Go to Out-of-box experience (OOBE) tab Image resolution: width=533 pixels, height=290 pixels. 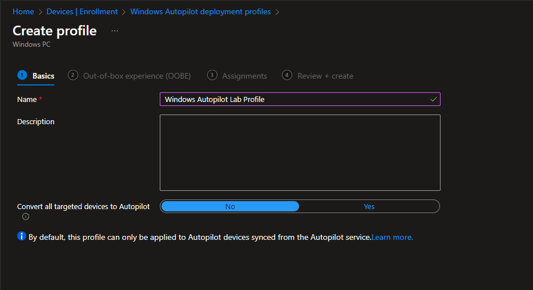(x=130, y=76)
